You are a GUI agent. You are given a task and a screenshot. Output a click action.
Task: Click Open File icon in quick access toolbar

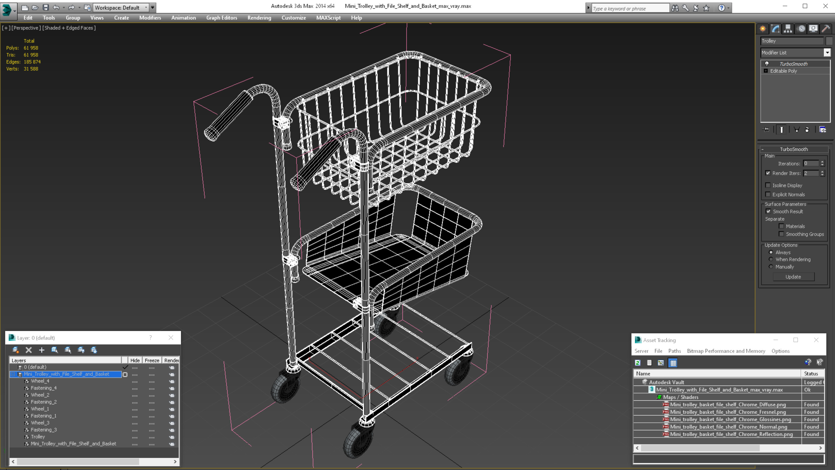pos(35,8)
